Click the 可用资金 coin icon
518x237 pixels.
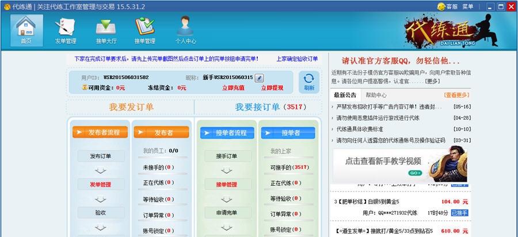85,87
